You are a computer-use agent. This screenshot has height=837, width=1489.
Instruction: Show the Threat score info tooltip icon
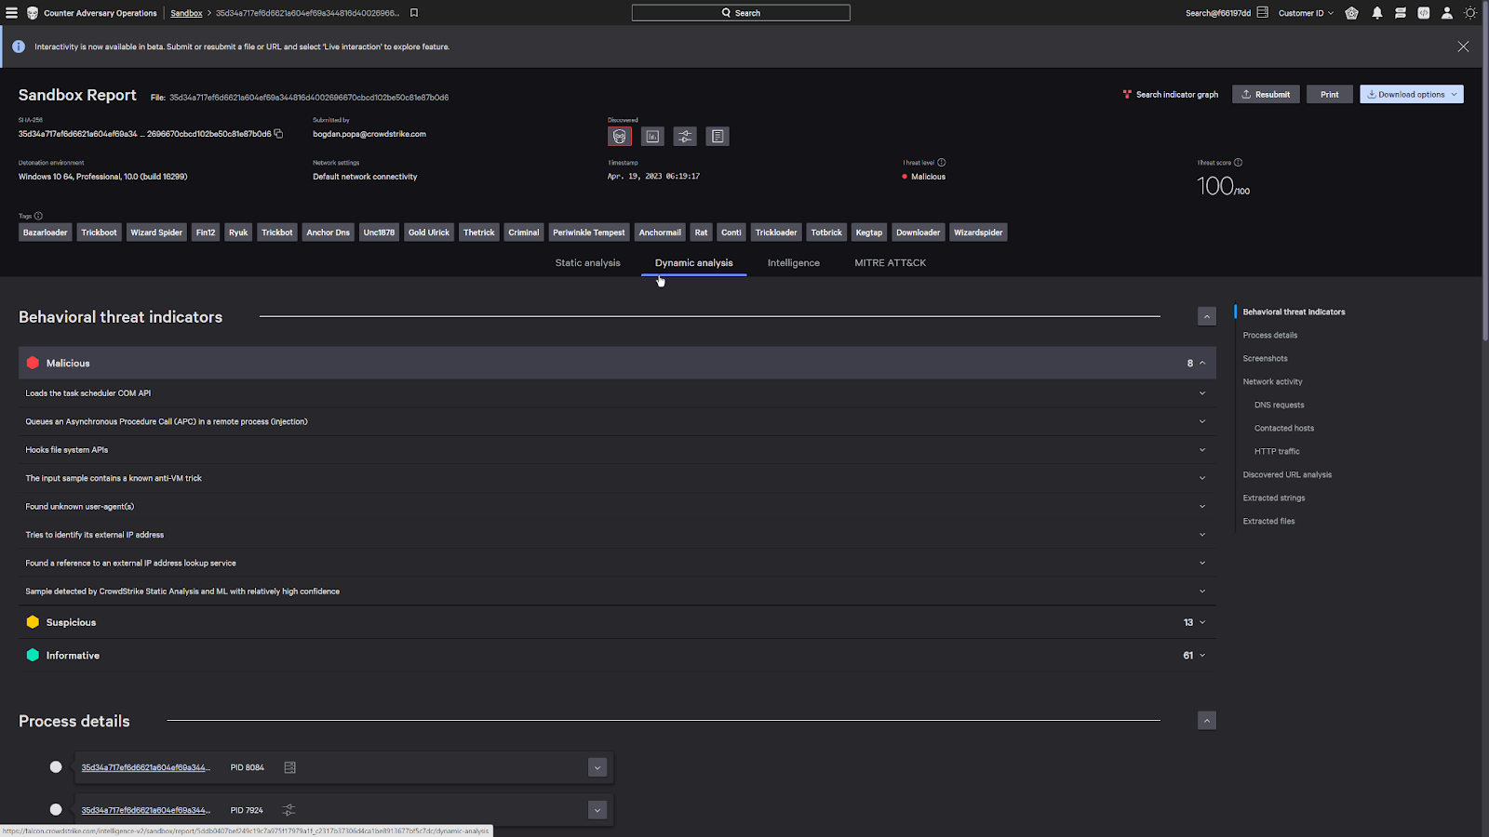pos(1238,163)
